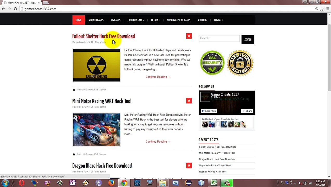Open recent post Dragon Blaze Hack Free Download
Image resolution: width=331 pixels, height=187 pixels.
point(217,159)
